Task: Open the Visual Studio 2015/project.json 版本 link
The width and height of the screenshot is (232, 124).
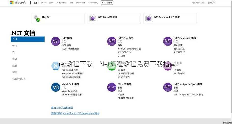Action: [x=75, y=113]
